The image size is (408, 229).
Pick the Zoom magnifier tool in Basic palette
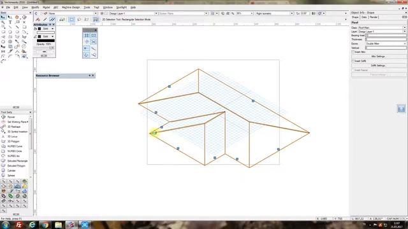3,22
